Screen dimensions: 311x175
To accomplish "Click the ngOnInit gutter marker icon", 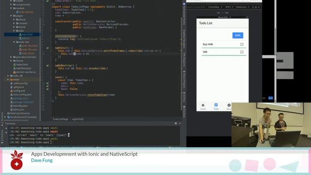I will point(48,48).
